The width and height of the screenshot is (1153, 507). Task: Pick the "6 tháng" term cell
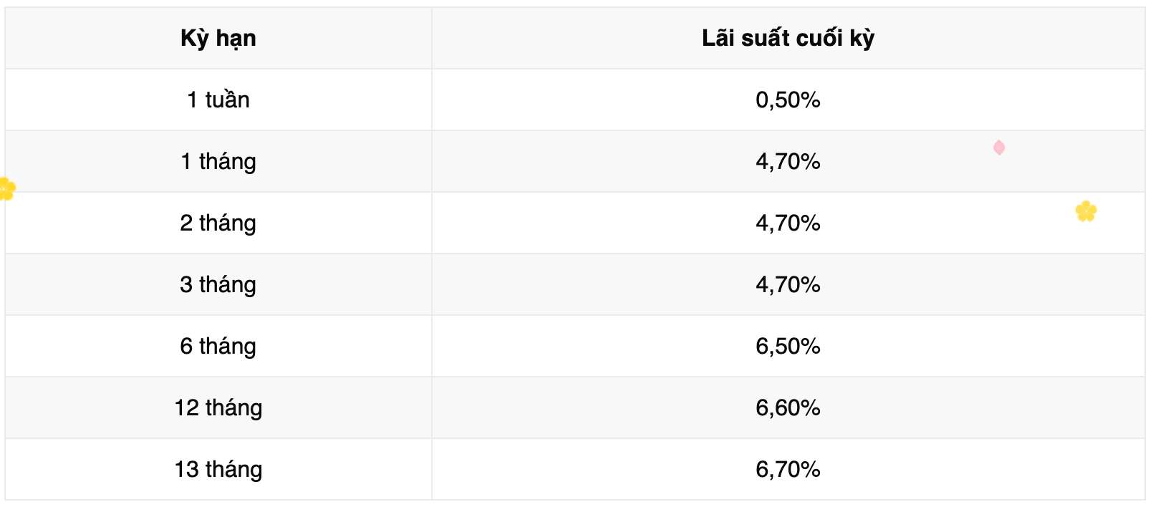(x=218, y=346)
